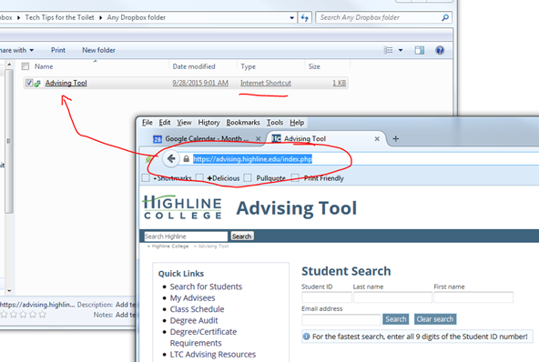The width and height of the screenshot is (539, 362).
Task: Close the Google Calendar browser tab
Action: 259,138
